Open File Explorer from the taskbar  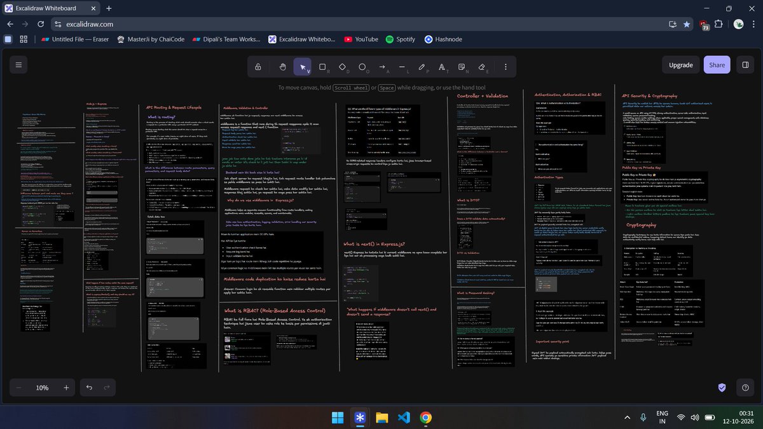381,418
